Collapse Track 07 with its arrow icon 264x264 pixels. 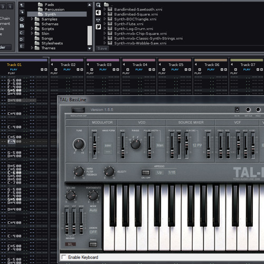click(232, 64)
